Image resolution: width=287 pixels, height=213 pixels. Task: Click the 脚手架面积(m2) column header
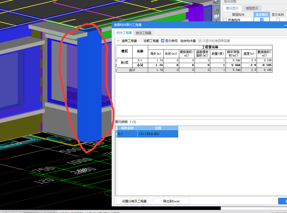pyautogui.click(x=233, y=54)
